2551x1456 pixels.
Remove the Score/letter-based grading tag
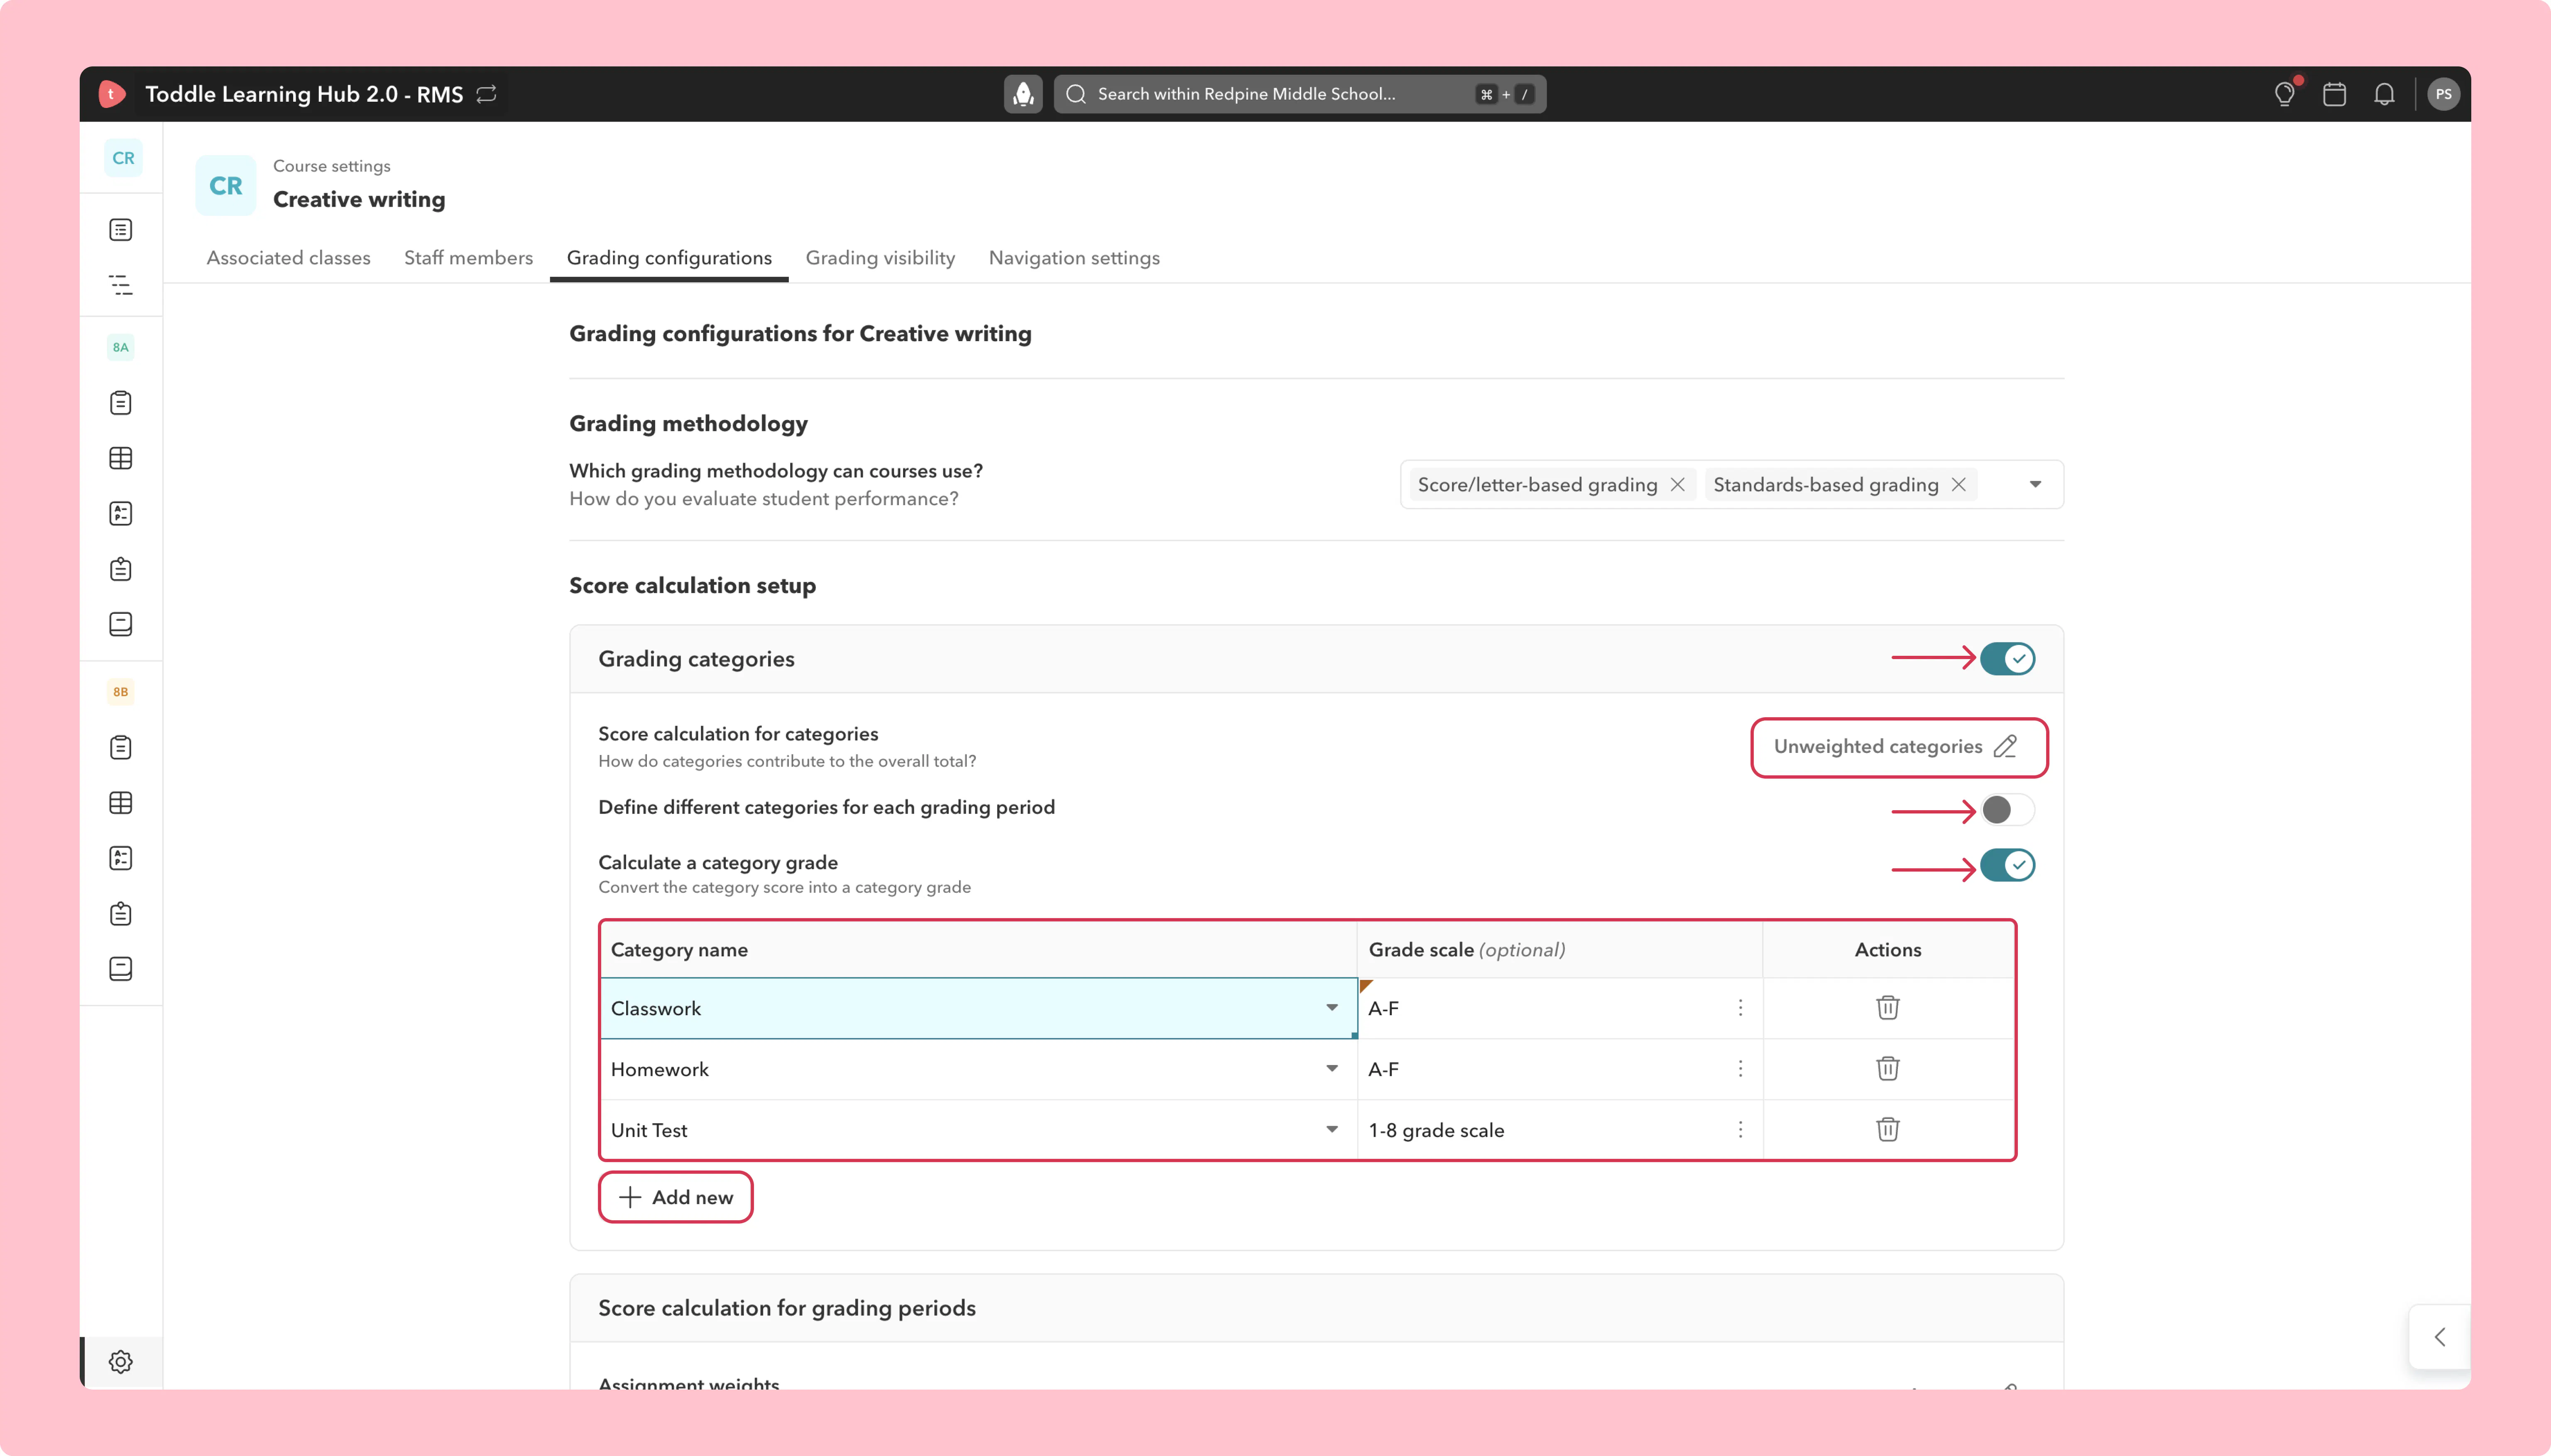[1678, 485]
